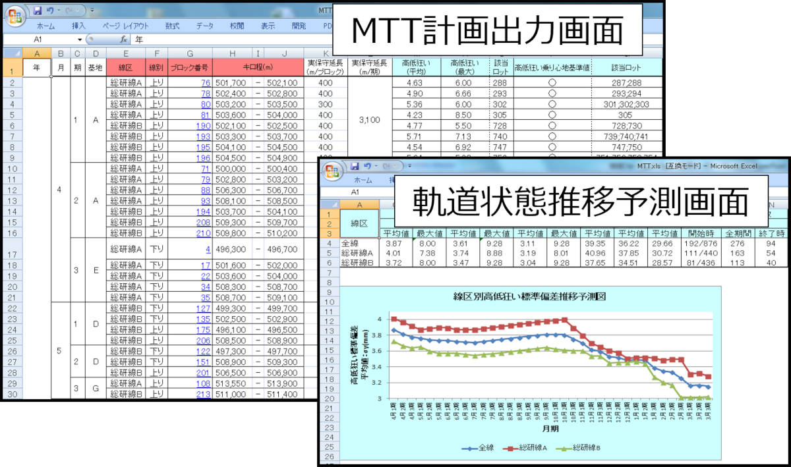Select row 17 header in MTT計画出力 sheet

coord(13,250)
